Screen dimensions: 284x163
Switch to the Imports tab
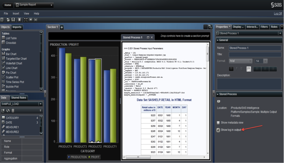click(17, 27)
